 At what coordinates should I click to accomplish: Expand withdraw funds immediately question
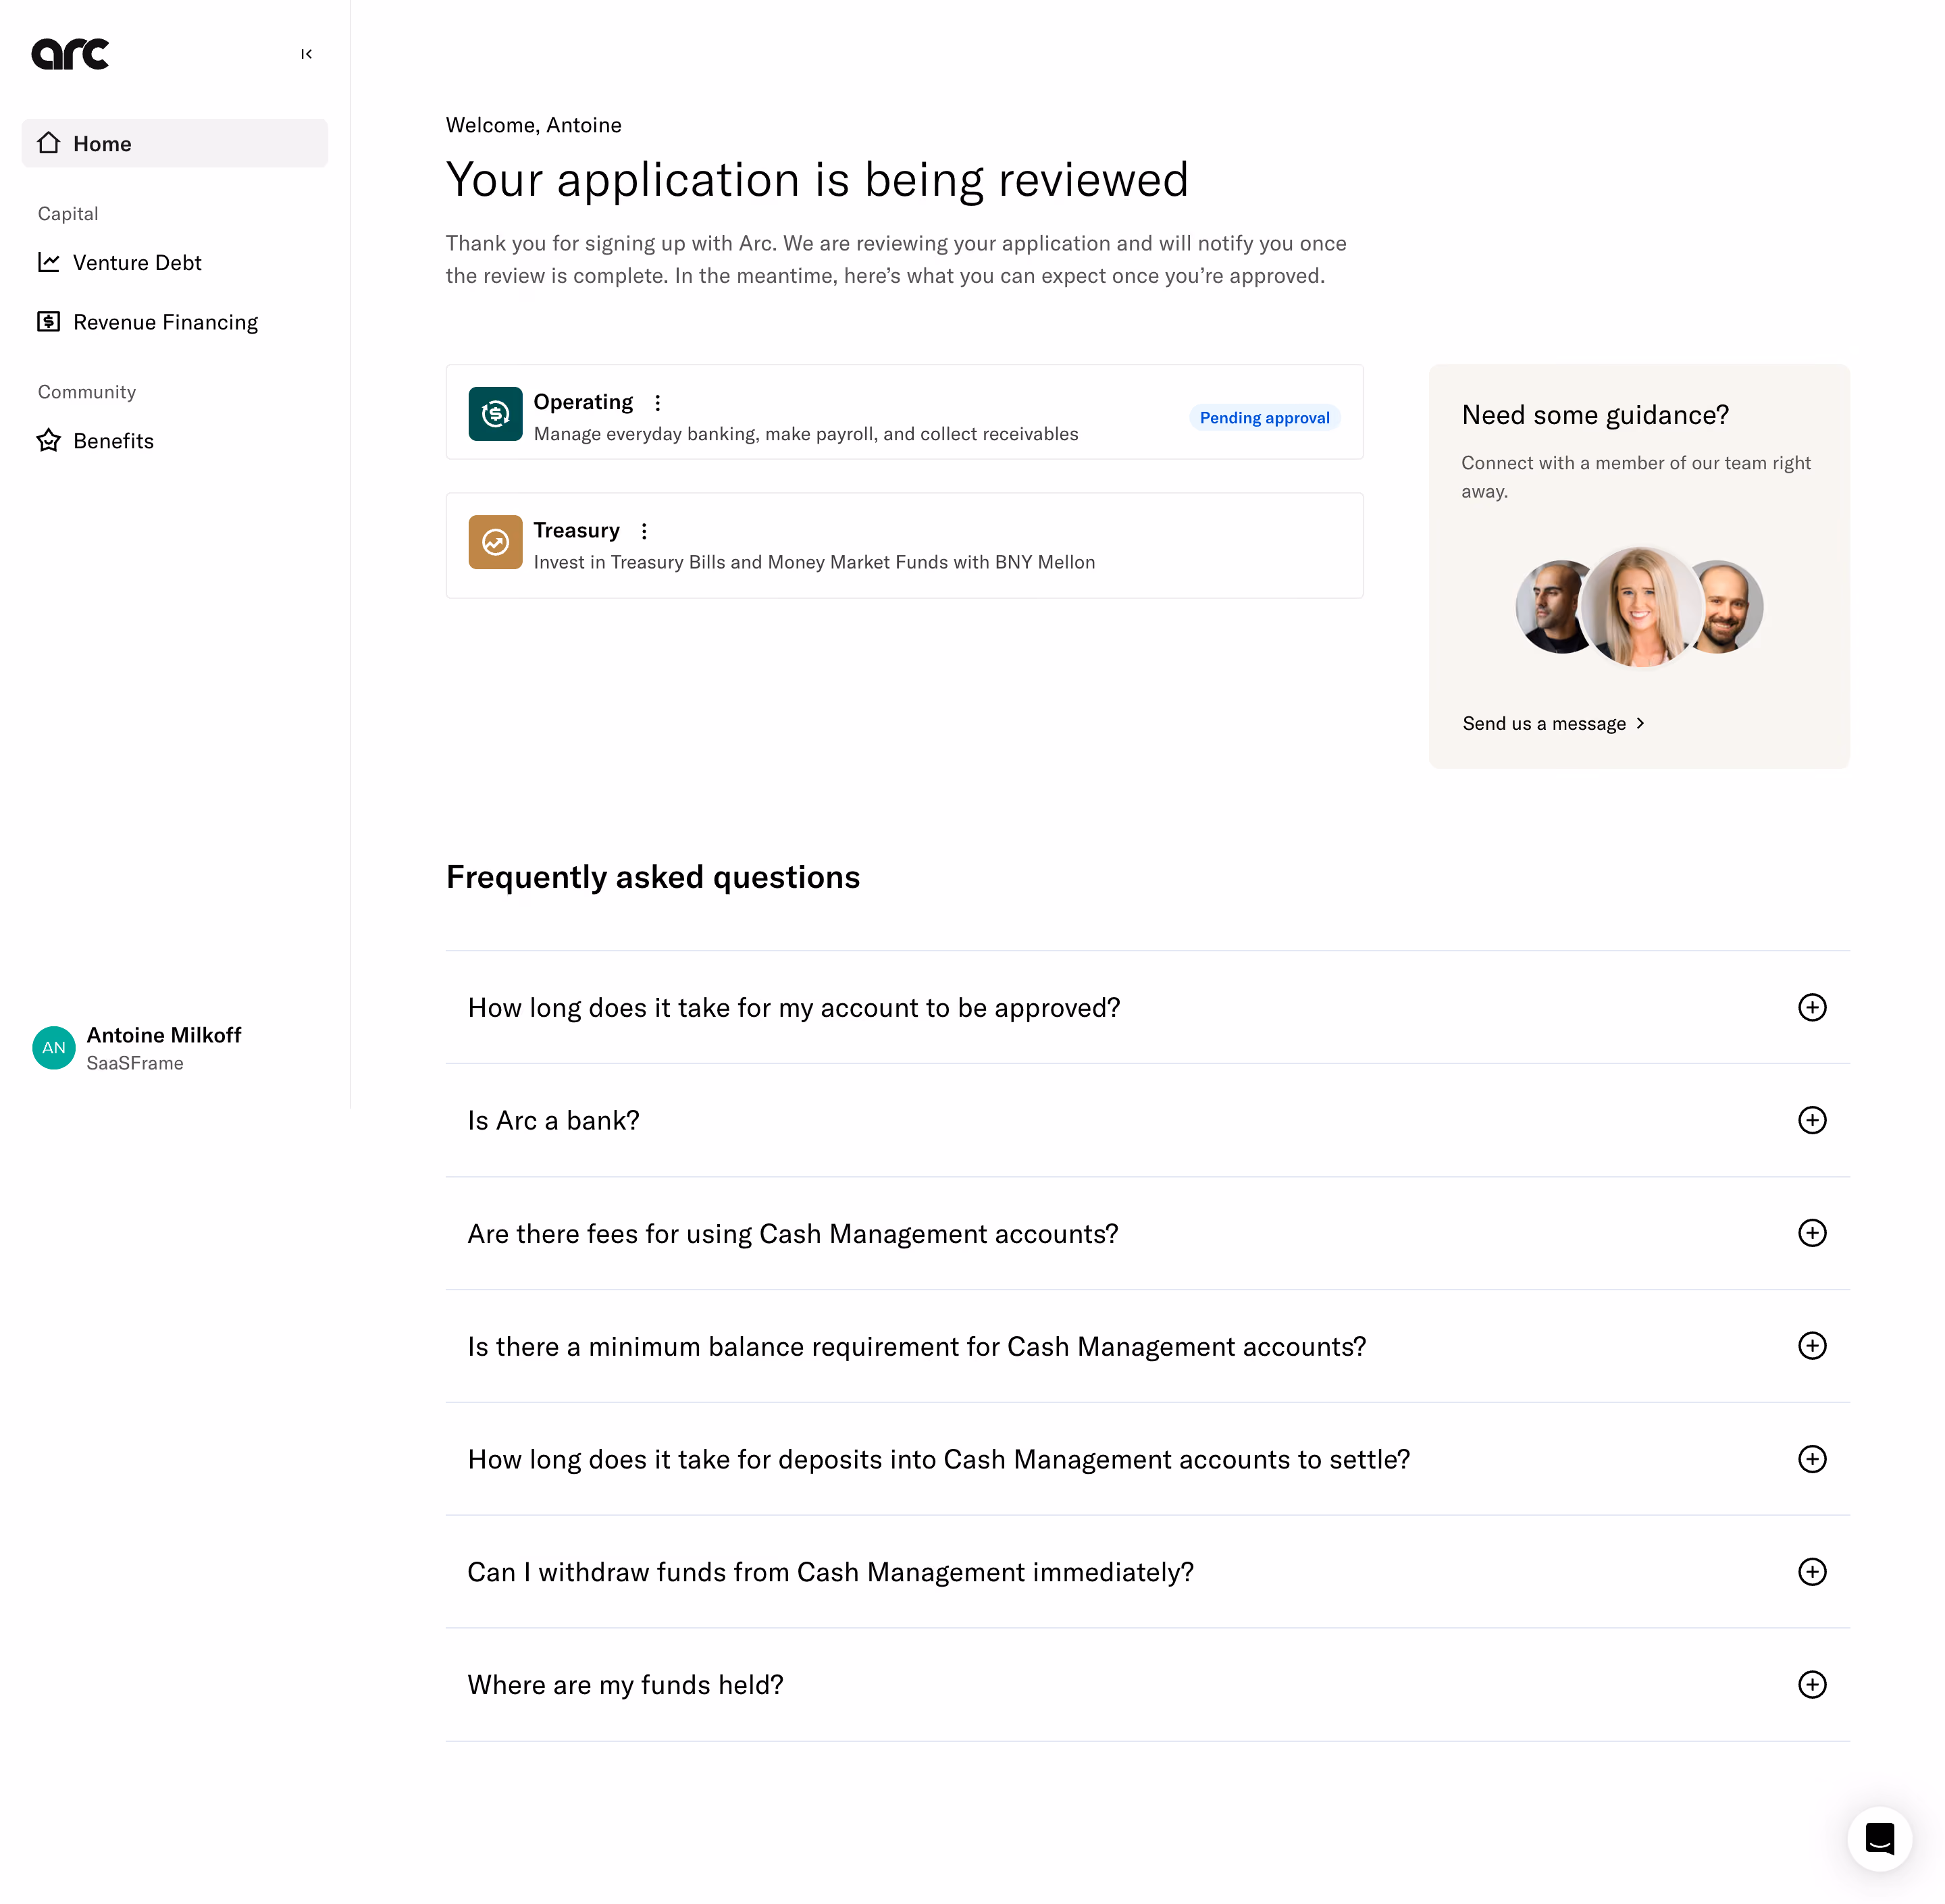pyautogui.click(x=1147, y=1572)
